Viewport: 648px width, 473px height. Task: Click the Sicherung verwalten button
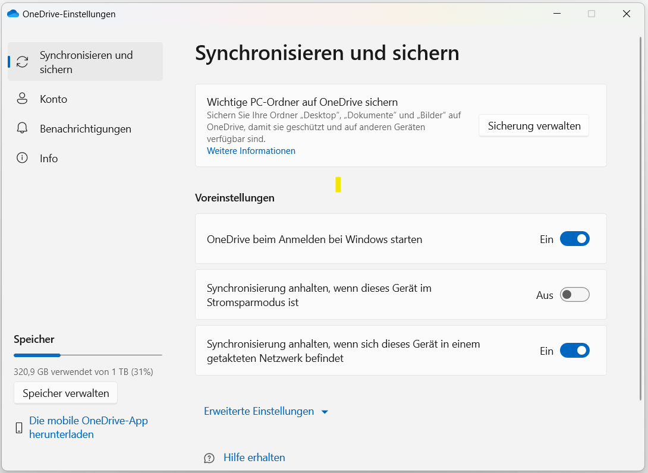point(534,125)
